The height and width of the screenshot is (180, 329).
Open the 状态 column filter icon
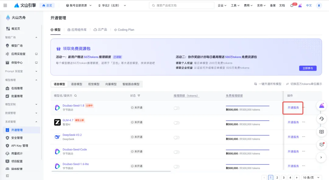point(139,96)
